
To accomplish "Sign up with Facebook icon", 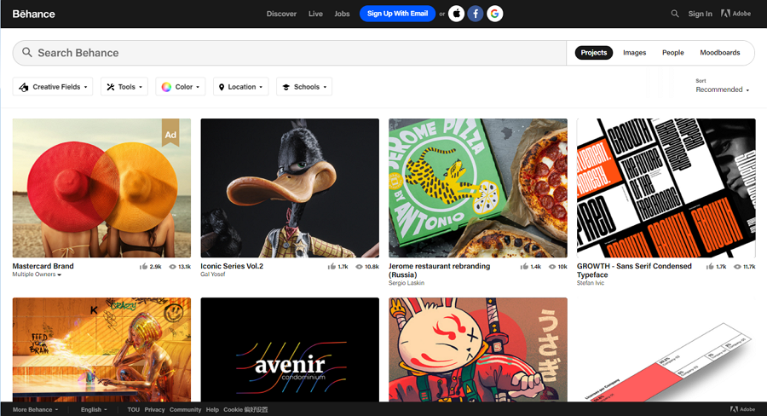I will coord(476,14).
